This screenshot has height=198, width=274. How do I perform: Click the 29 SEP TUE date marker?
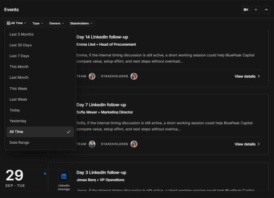[15, 178]
